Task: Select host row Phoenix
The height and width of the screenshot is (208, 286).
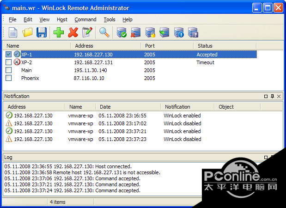Action: pyautogui.click(x=131, y=78)
